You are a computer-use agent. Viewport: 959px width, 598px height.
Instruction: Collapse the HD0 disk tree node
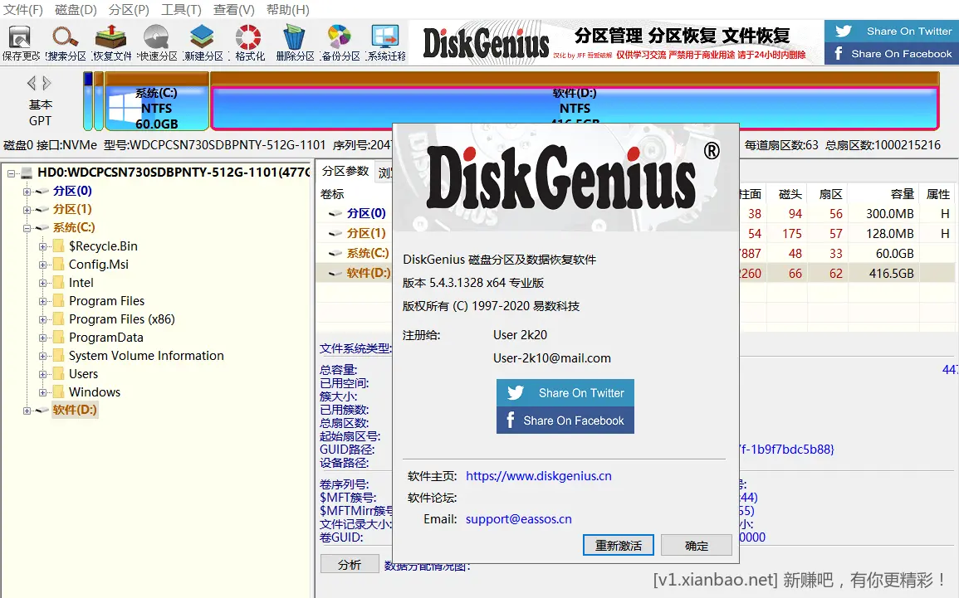pos(11,173)
